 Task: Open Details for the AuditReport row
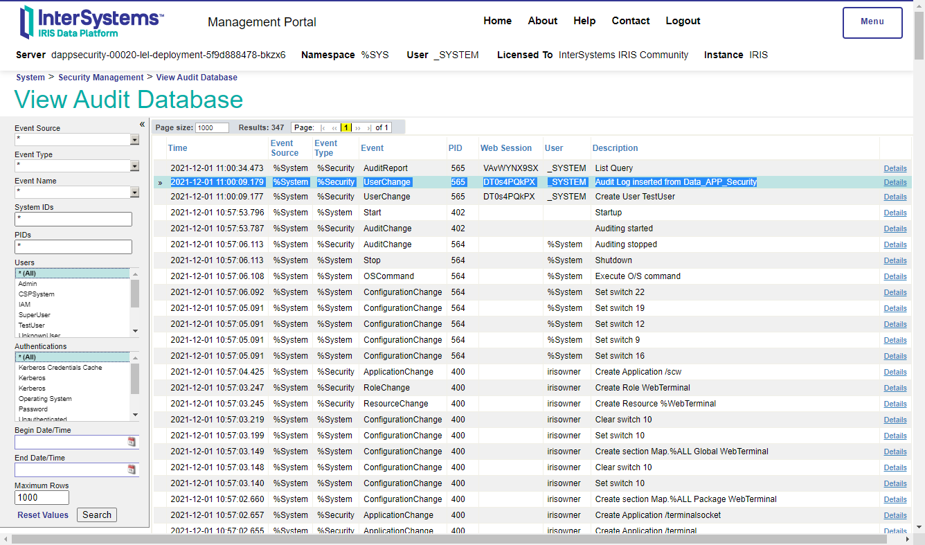click(895, 168)
